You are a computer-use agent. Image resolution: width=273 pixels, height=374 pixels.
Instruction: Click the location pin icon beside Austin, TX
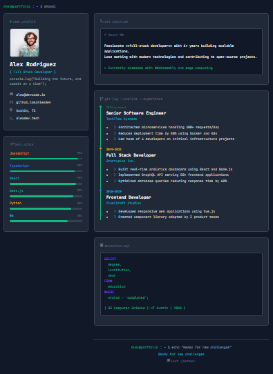tap(11, 110)
